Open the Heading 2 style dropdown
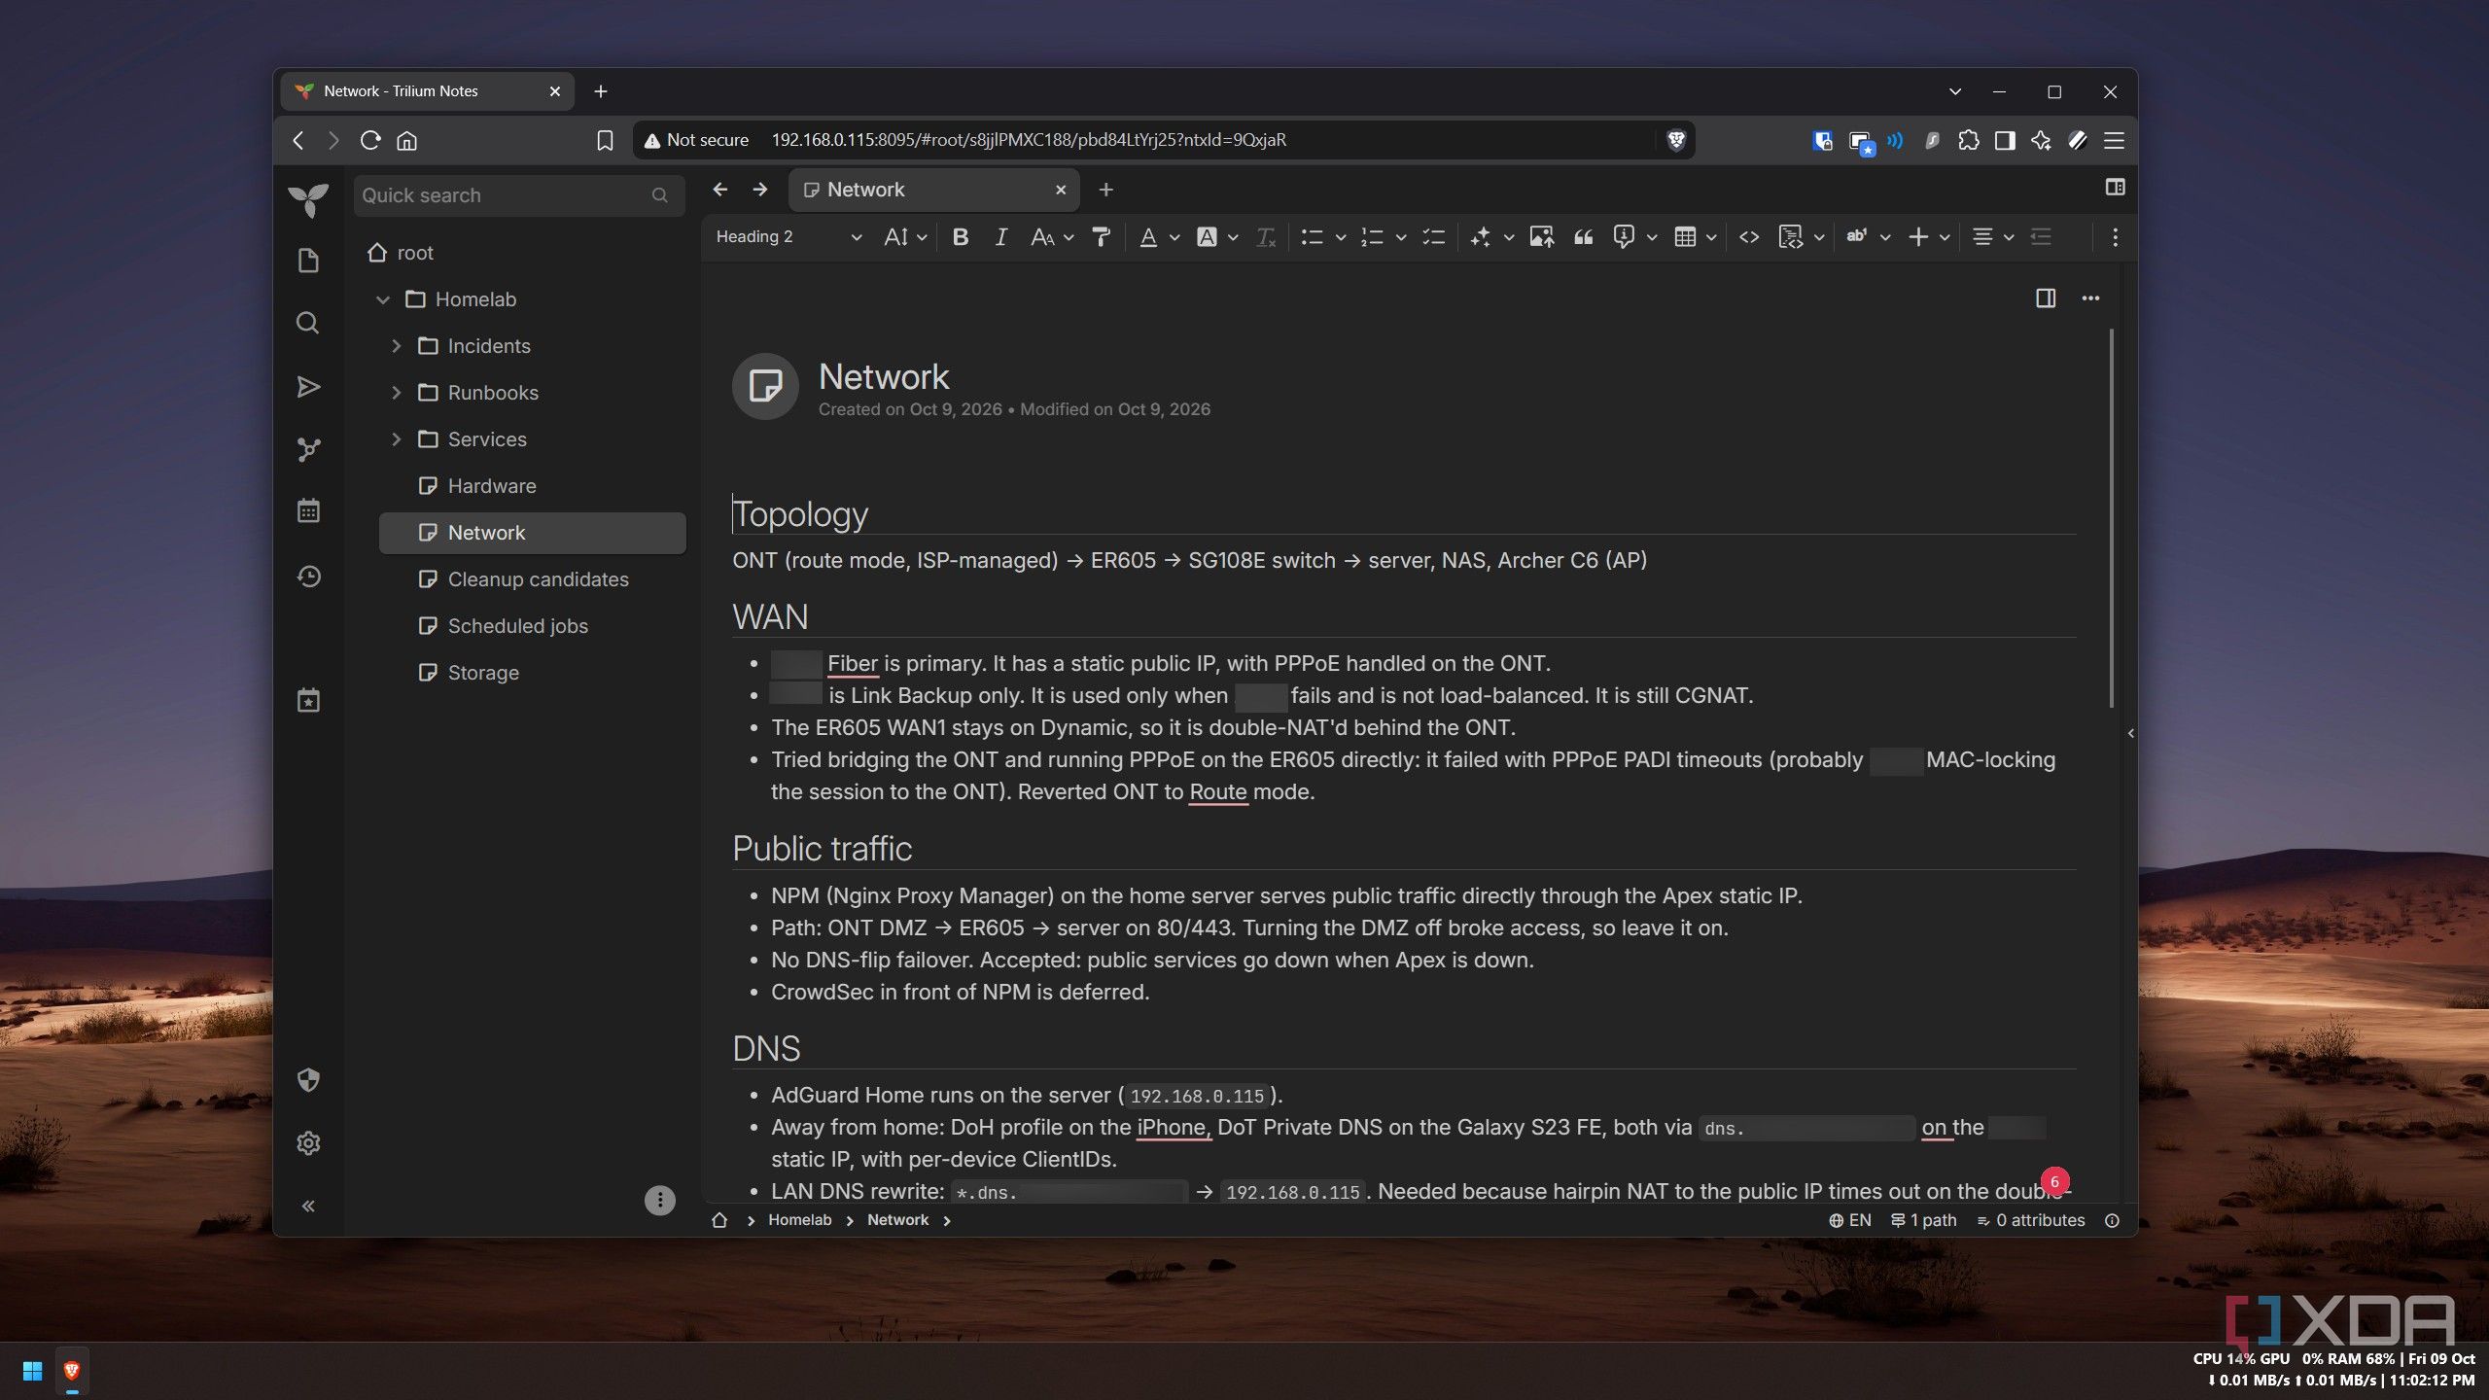This screenshot has width=2489, height=1400. [x=789, y=237]
